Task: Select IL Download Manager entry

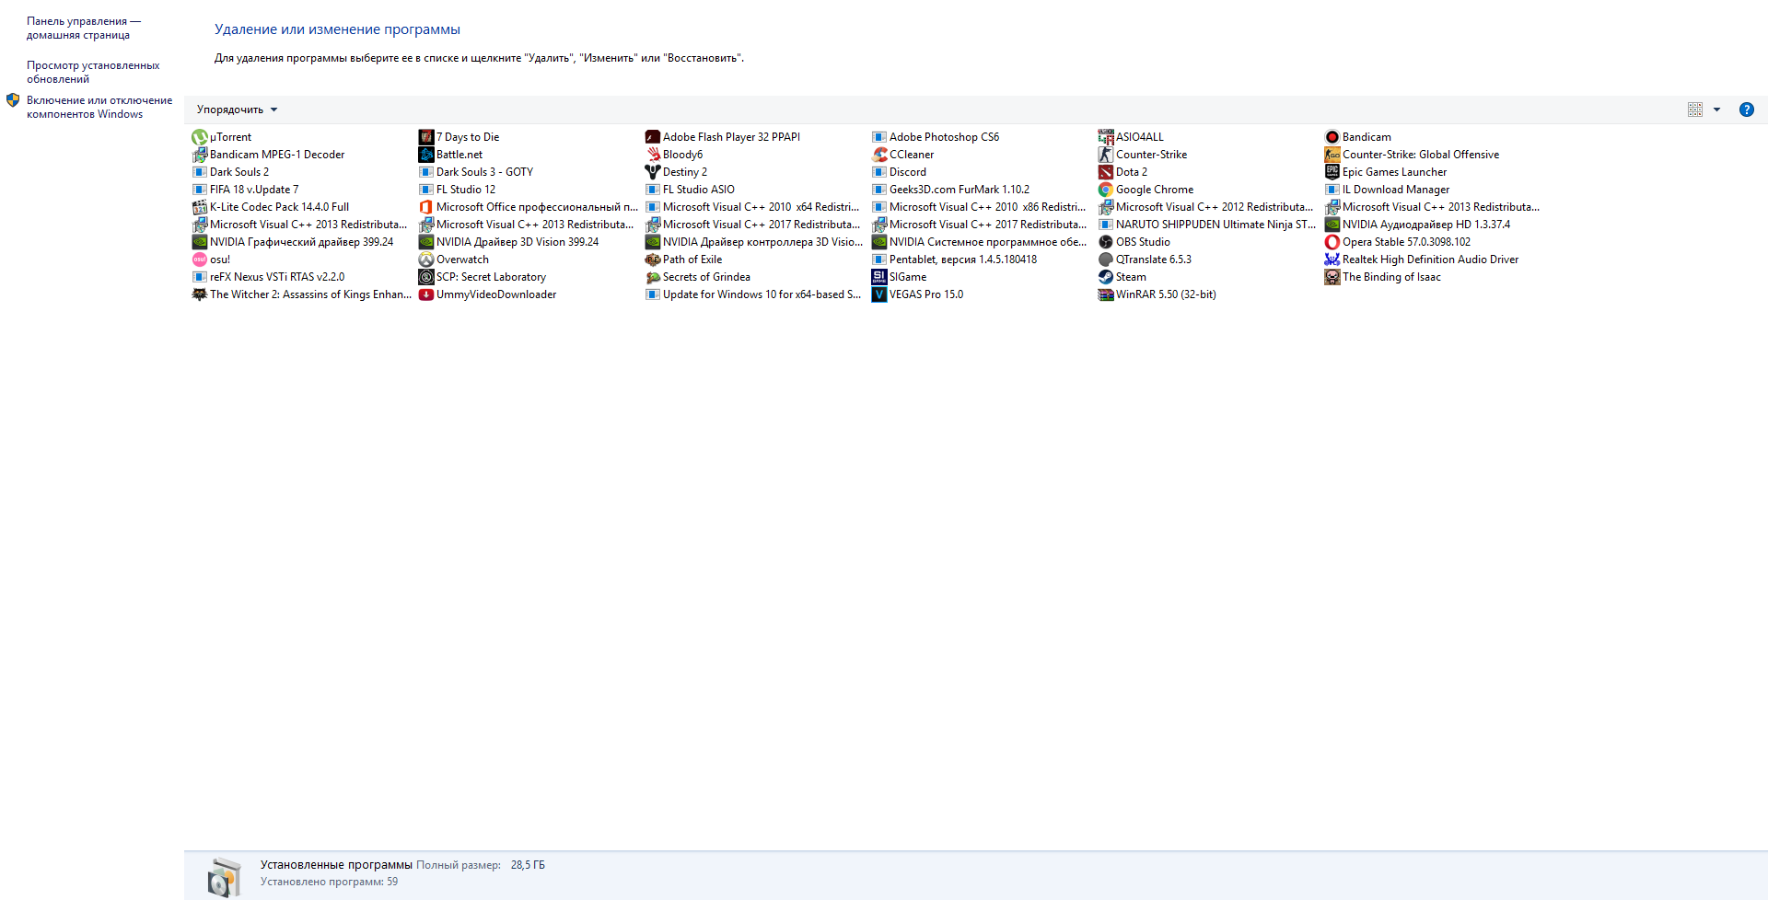Action: click(1388, 190)
